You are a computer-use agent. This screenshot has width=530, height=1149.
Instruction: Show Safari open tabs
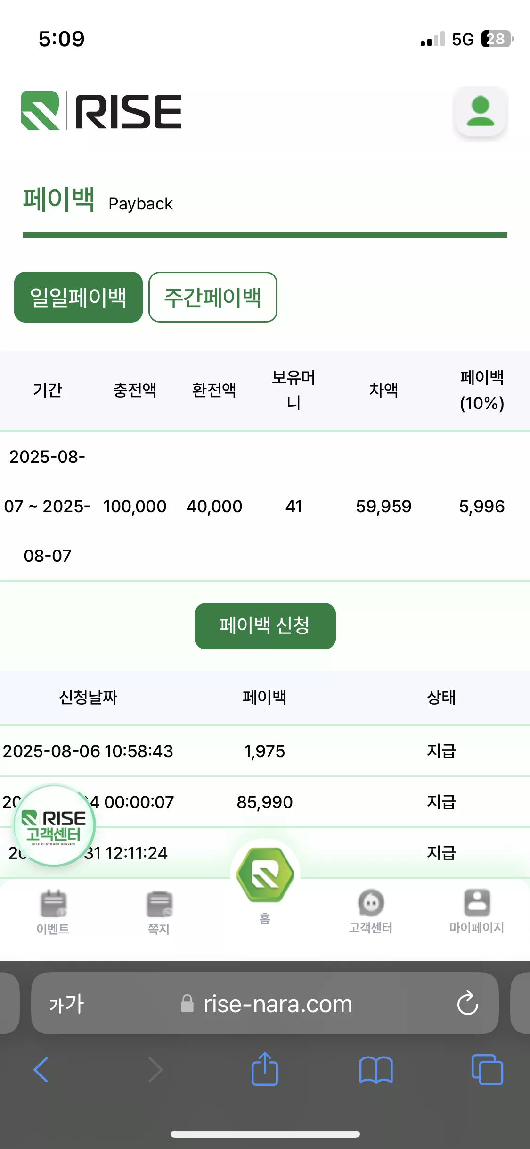487,1069
